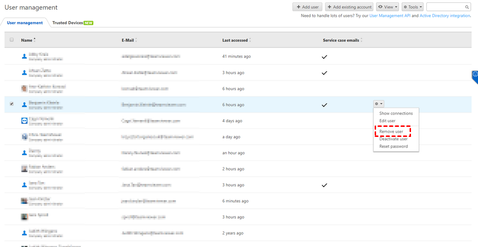This screenshot has width=478, height=247.
Task: Sort by Service case emails column
Action: click(x=342, y=40)
